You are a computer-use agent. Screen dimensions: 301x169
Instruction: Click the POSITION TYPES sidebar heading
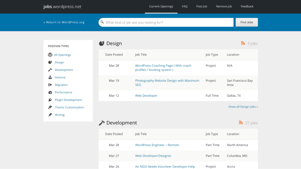[x=58, y=46]
